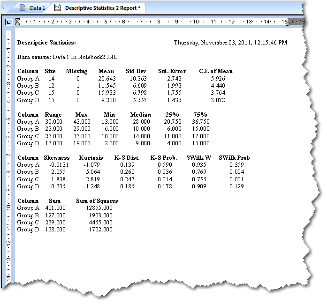The height and width of the screenshot is (304, 327).
Task: Click the left indent marker on ruler
Action: [x=17, y=22]
